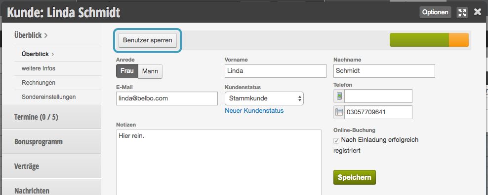Select Mann as the salutation
The width and height of the screenshot is (488, 195).
point(150,71)
